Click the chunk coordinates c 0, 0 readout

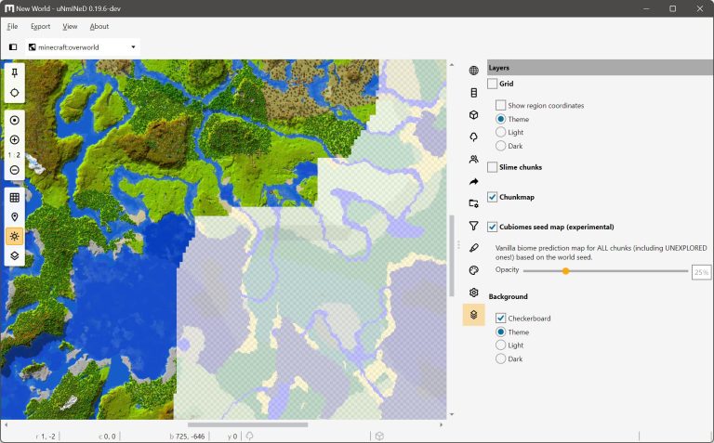coord(108,436)
